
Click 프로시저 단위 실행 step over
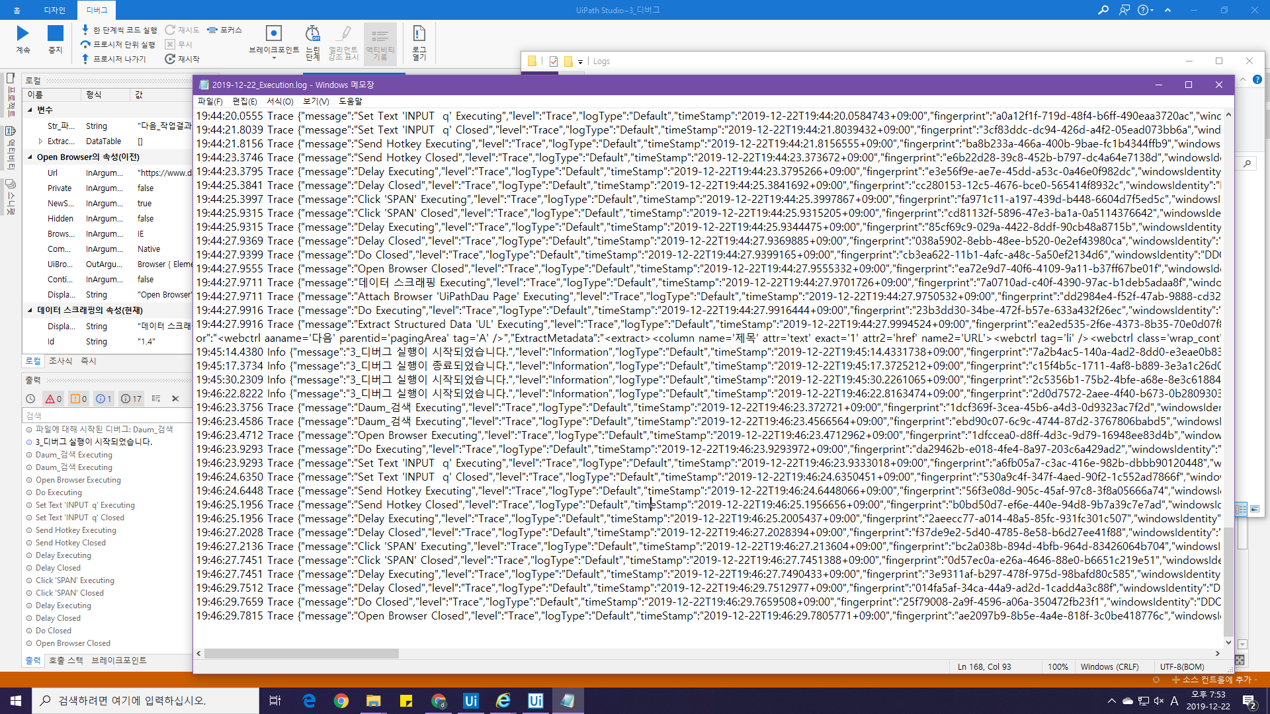[118, 44]
